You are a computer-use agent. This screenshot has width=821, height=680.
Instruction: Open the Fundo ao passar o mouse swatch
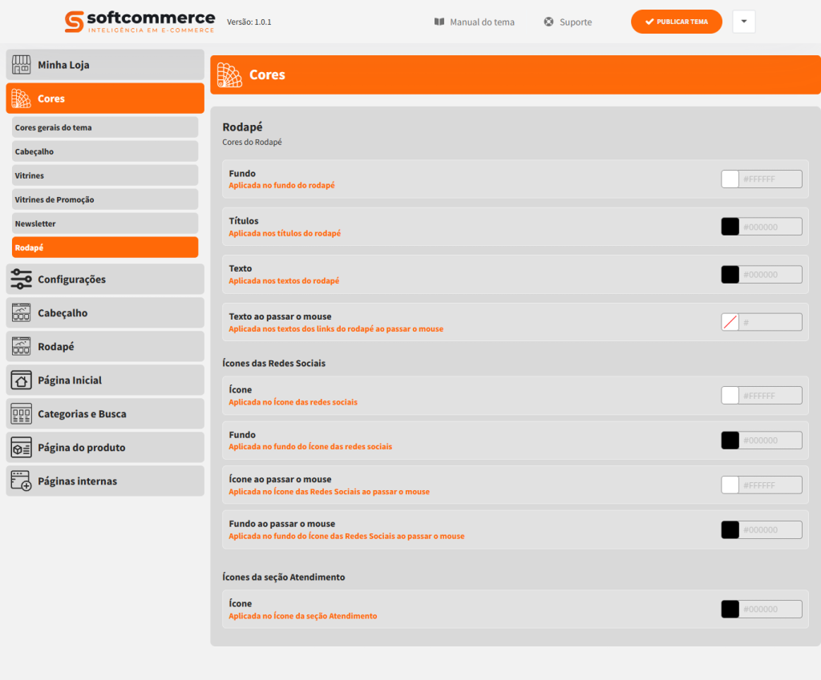(x=730, y=530)
